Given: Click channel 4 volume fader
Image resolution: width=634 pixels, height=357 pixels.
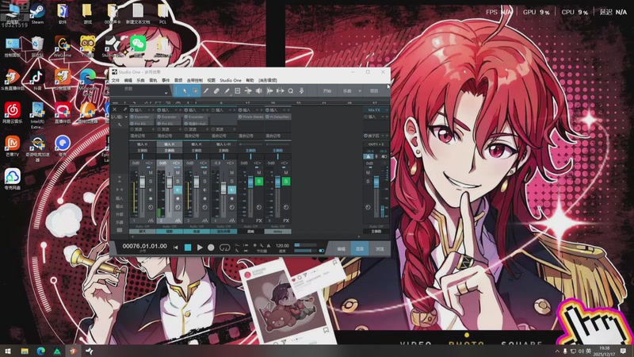Looking at the screenshot, I should 223,188.
